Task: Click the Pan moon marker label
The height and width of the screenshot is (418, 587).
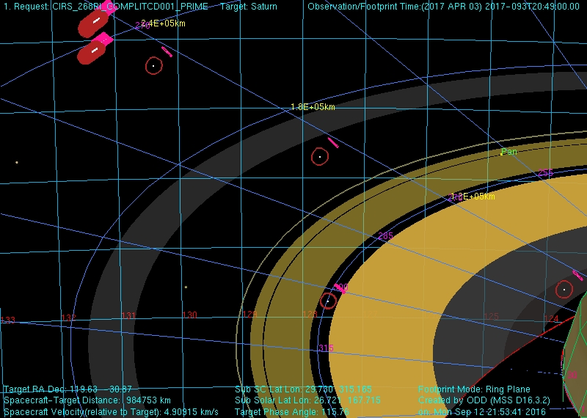Action: 509,152
